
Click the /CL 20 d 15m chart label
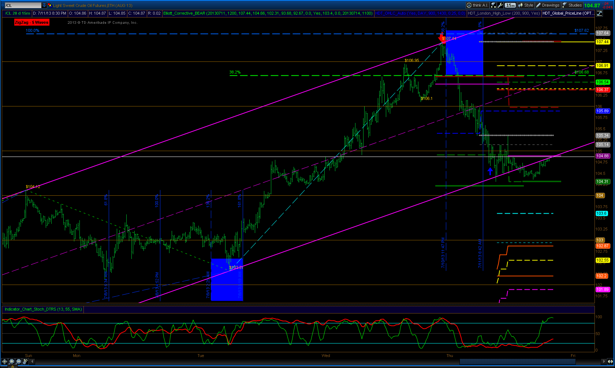[18, 13]
